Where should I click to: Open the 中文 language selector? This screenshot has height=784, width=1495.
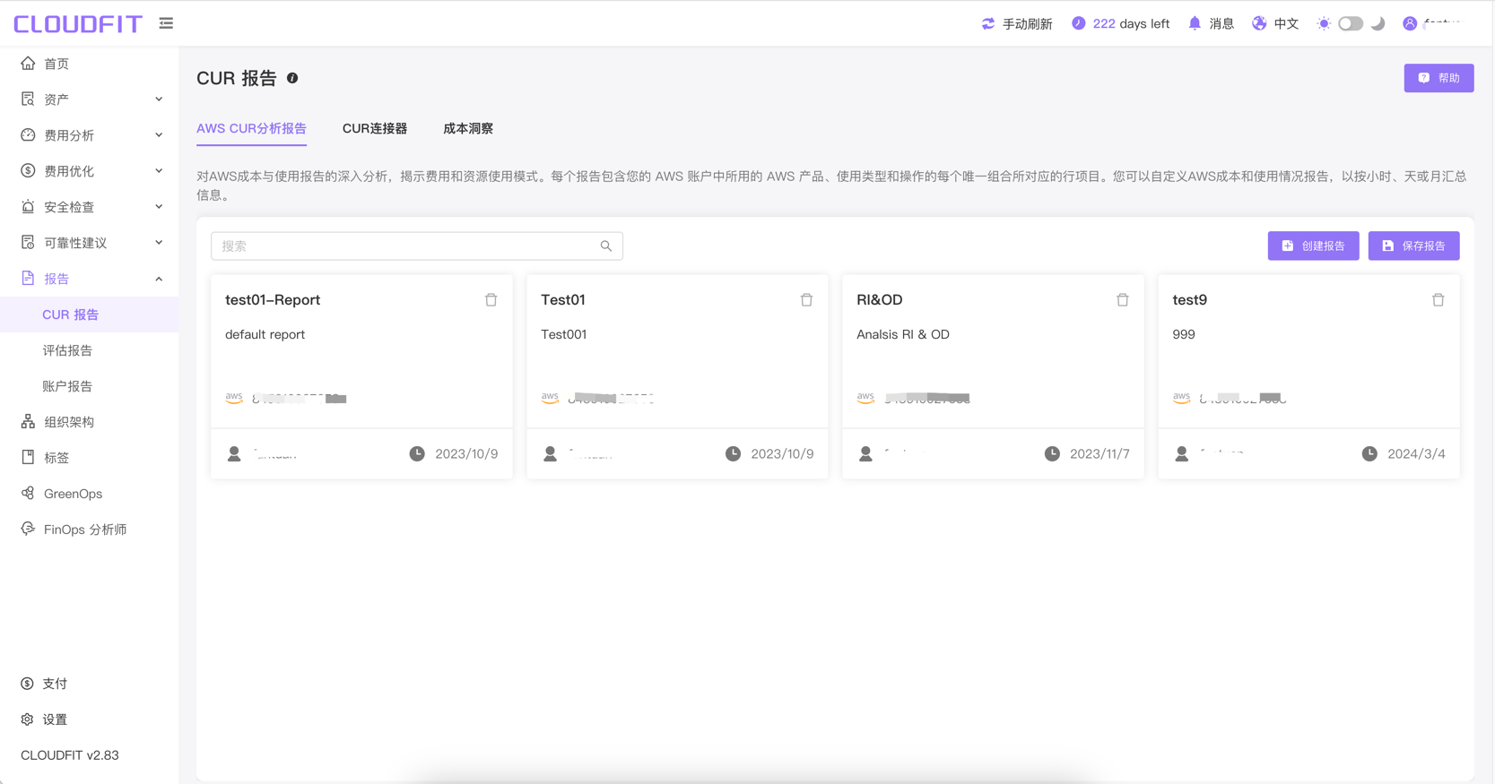click(1286, 23)
